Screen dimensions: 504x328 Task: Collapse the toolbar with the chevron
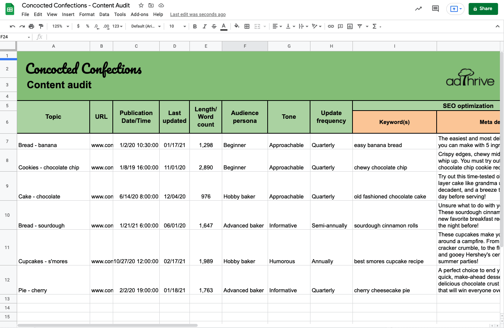(x=497, y=26)
